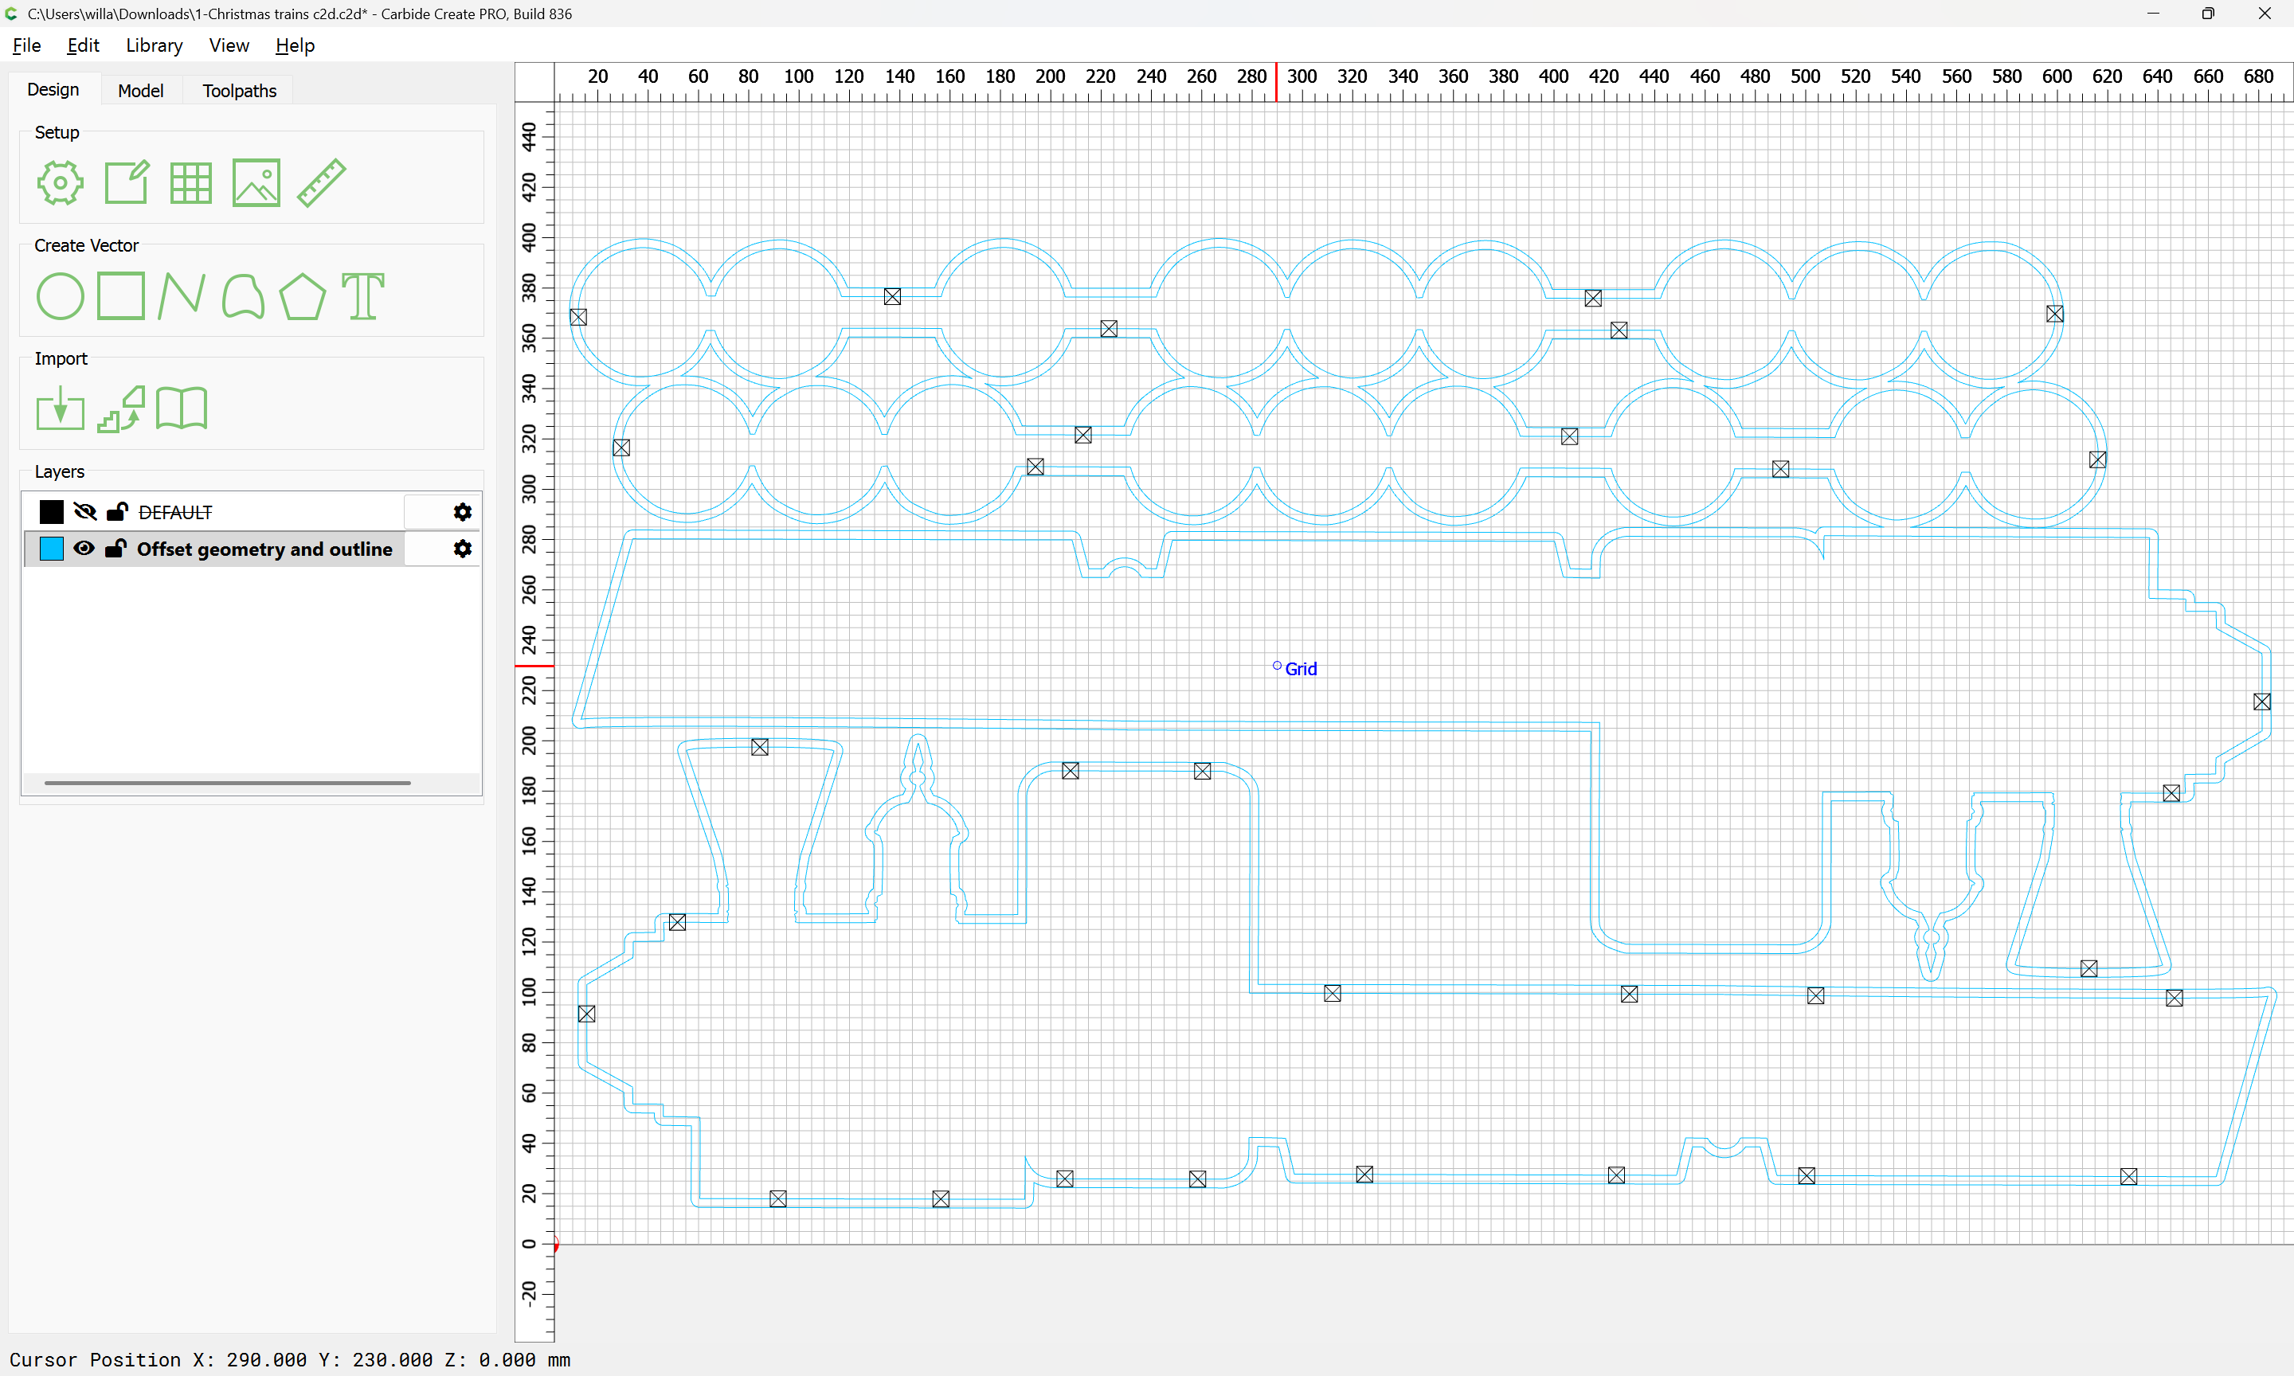Open the Design Library book icon
The height and width of the screenshot is (1376, 2294).
point(182,409)
